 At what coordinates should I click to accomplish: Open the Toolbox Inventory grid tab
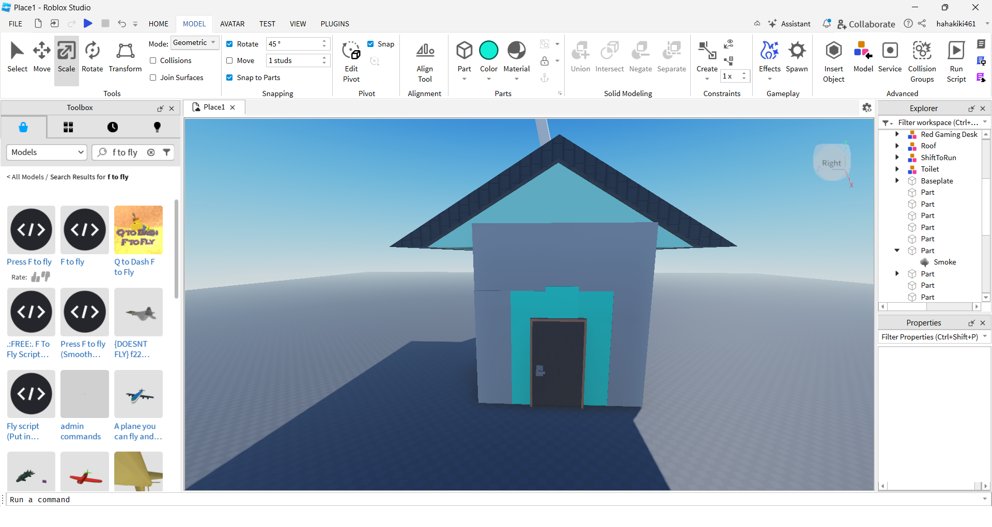pos(68,127)
